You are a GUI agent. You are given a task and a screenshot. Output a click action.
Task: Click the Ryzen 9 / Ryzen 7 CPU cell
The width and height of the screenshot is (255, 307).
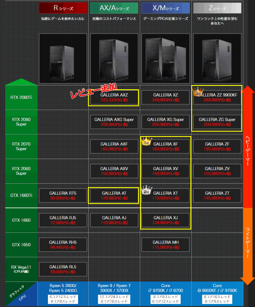114,294
